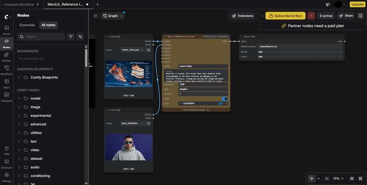The height and width of the screenshot is (185, 367).
Task: Open the Graph view dropdown
Action: [112, 16]
